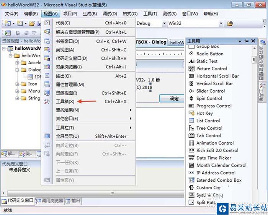Collapse the helloWordW32 root tree node
The width and height of the screenshot is (268, 215).
(x=4, y=49)
